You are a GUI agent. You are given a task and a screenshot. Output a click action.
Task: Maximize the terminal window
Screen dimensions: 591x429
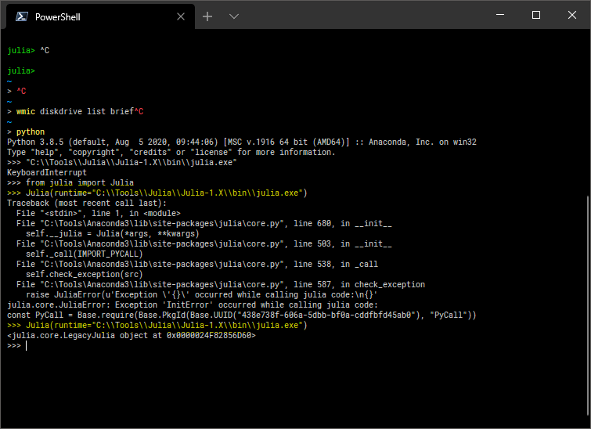click(536, 15)
